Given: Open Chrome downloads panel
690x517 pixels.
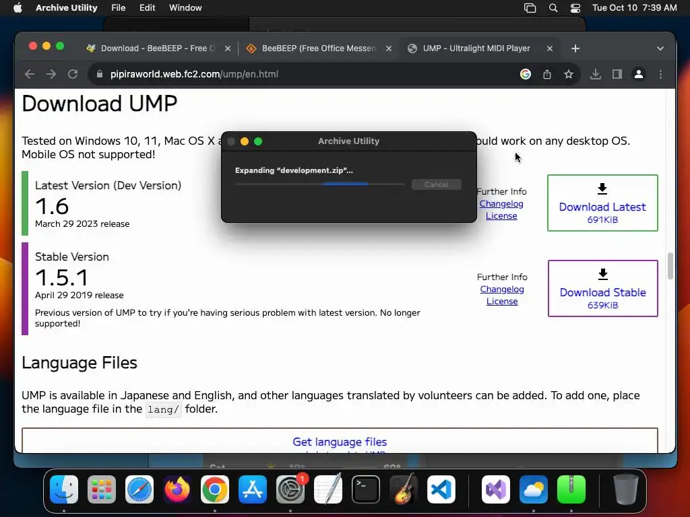Looking at the screenshot, I should 596,74.
